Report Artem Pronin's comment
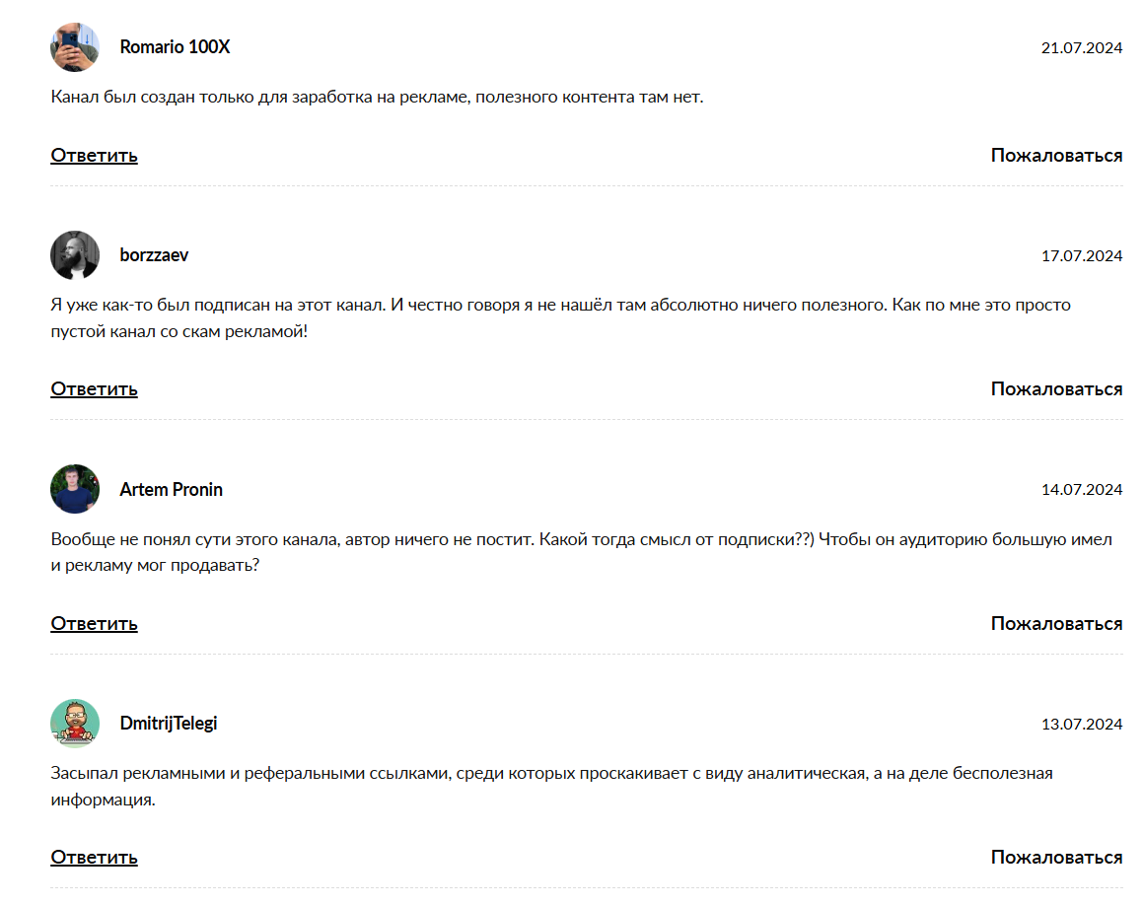Image resolution: width=1143 pixels, height=905 pixels. pos(1056,624)
